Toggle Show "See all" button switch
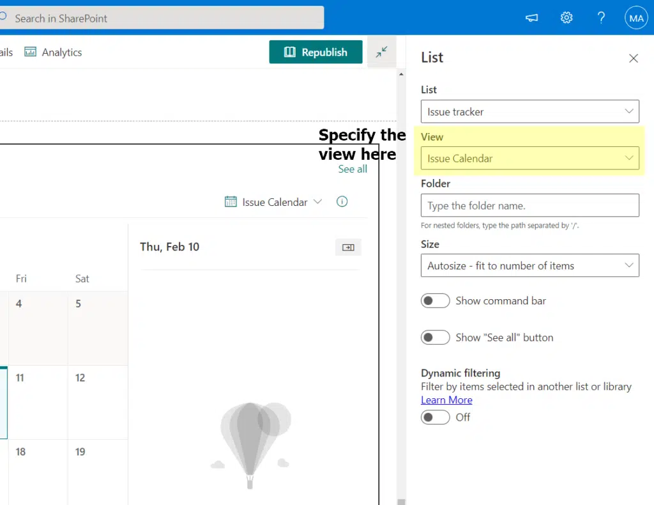654x505 pixels. point(435,338)
